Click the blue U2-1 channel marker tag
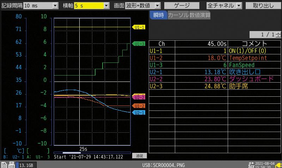Viewport: 282px width, 168px height. click(139, 113)
